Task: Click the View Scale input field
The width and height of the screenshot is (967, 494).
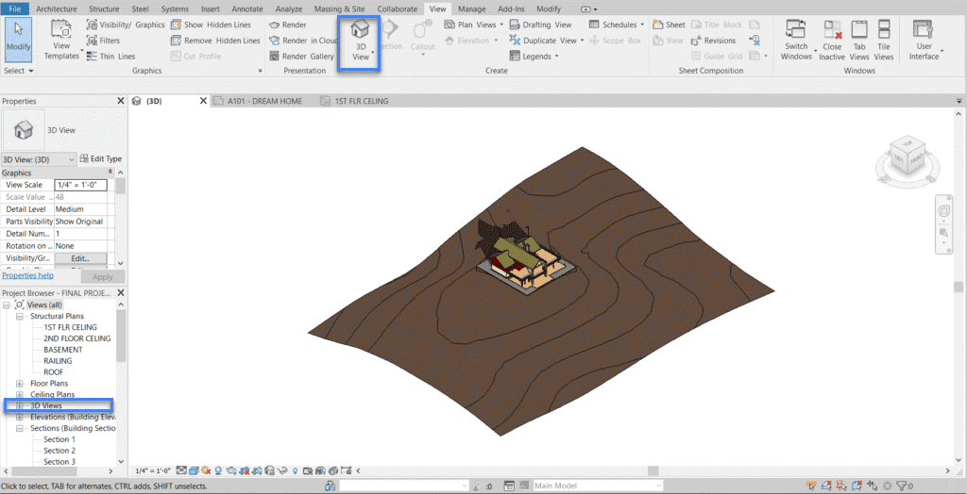Action: click(80, 185)
